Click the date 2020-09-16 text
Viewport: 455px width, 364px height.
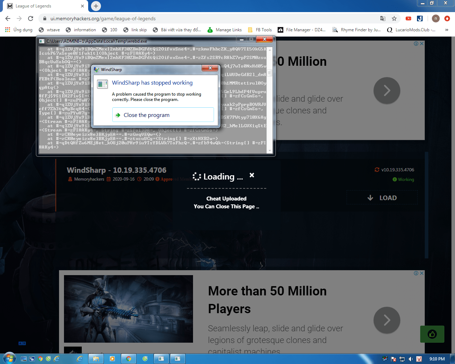tap(123, 179)
